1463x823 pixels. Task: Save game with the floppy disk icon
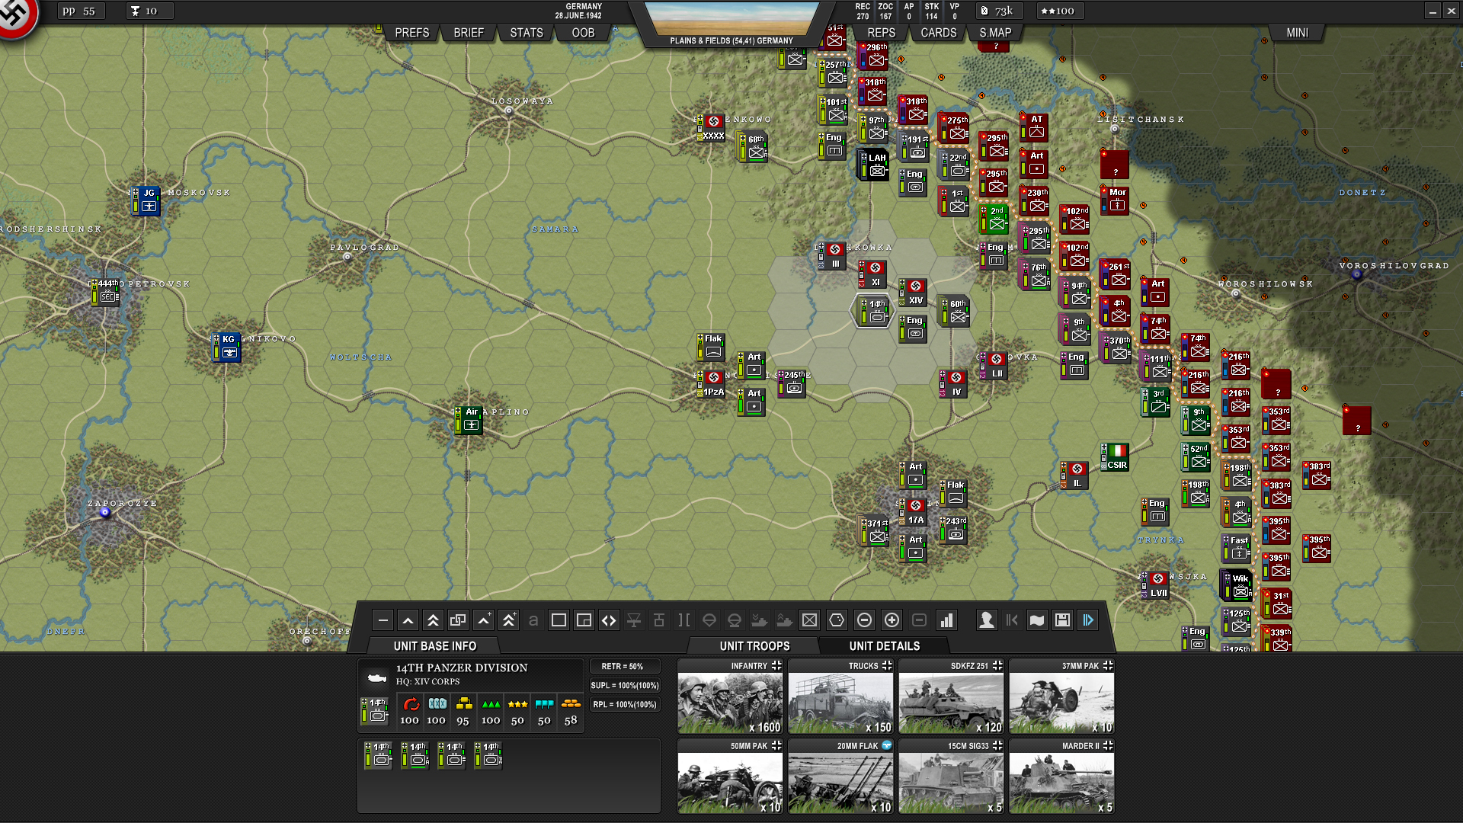(1062, 620)
